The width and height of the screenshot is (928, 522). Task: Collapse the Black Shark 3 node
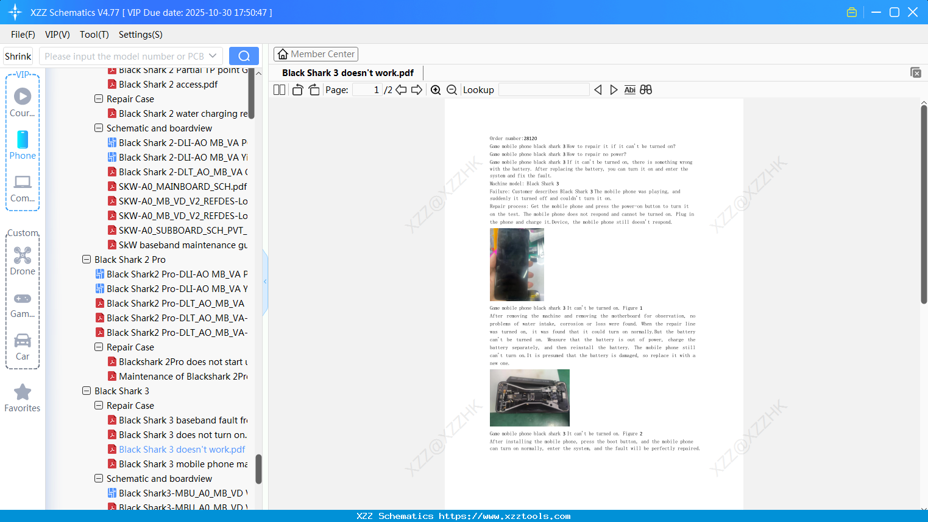click(x=87, y=391)
